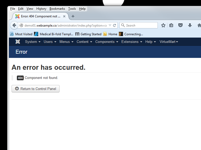This screenshot has width=201, height=150.
Task: Click the Joomla logo icon in admin bar
Action: coord(18,42)
